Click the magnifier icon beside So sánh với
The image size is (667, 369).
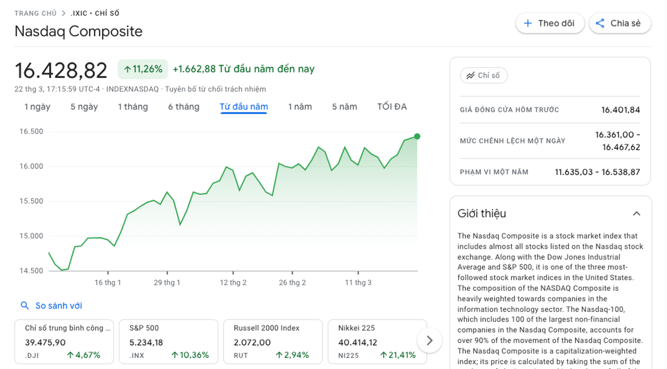click(x=25, y=305)
